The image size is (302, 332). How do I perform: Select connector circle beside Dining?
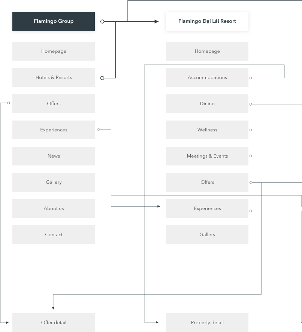click(251, 104)
